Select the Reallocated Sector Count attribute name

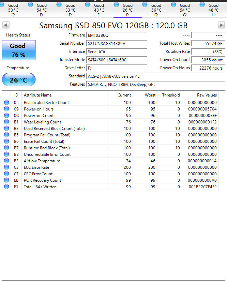(x=46, y=103)
